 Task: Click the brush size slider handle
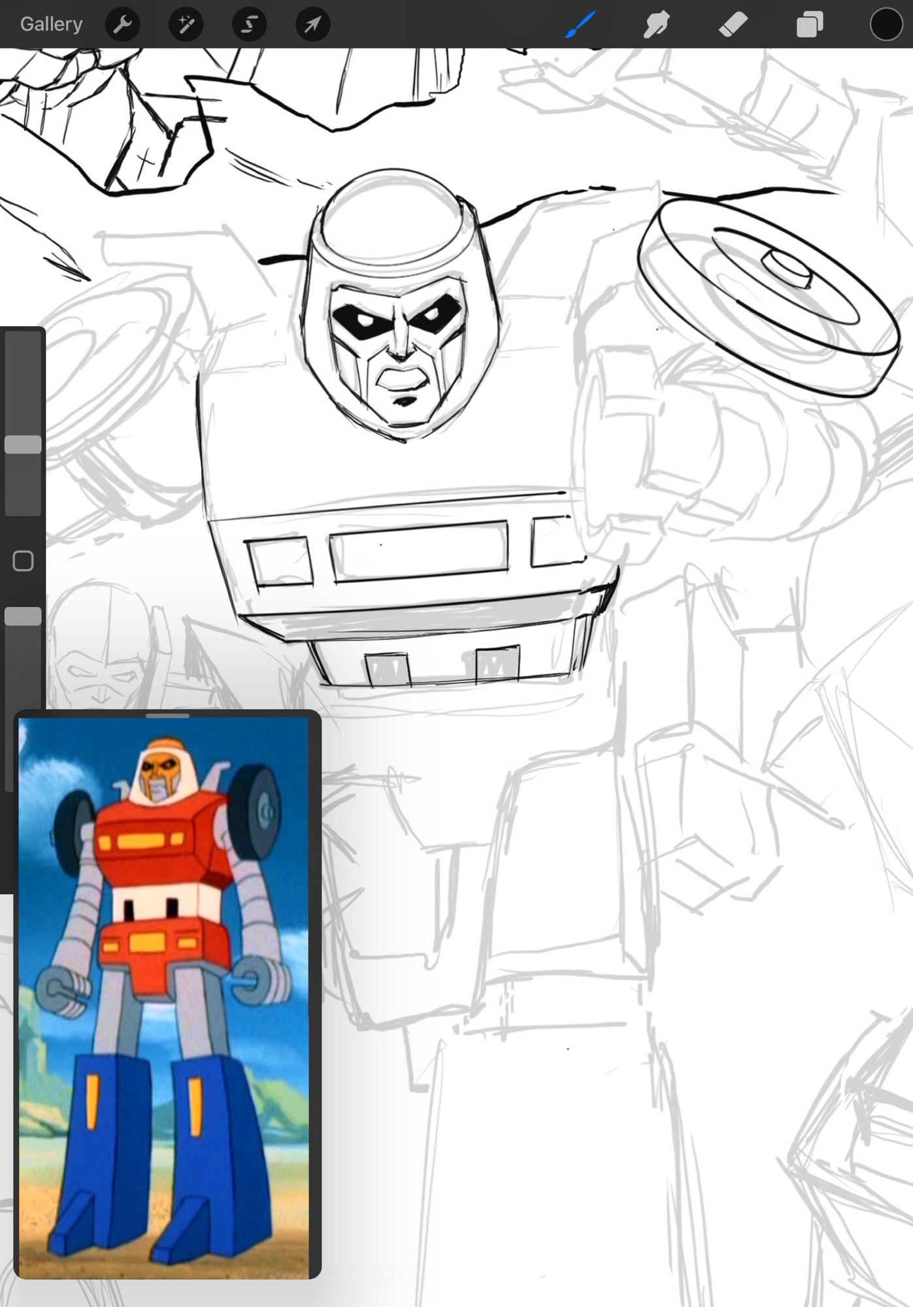click(x=23, y=444)
